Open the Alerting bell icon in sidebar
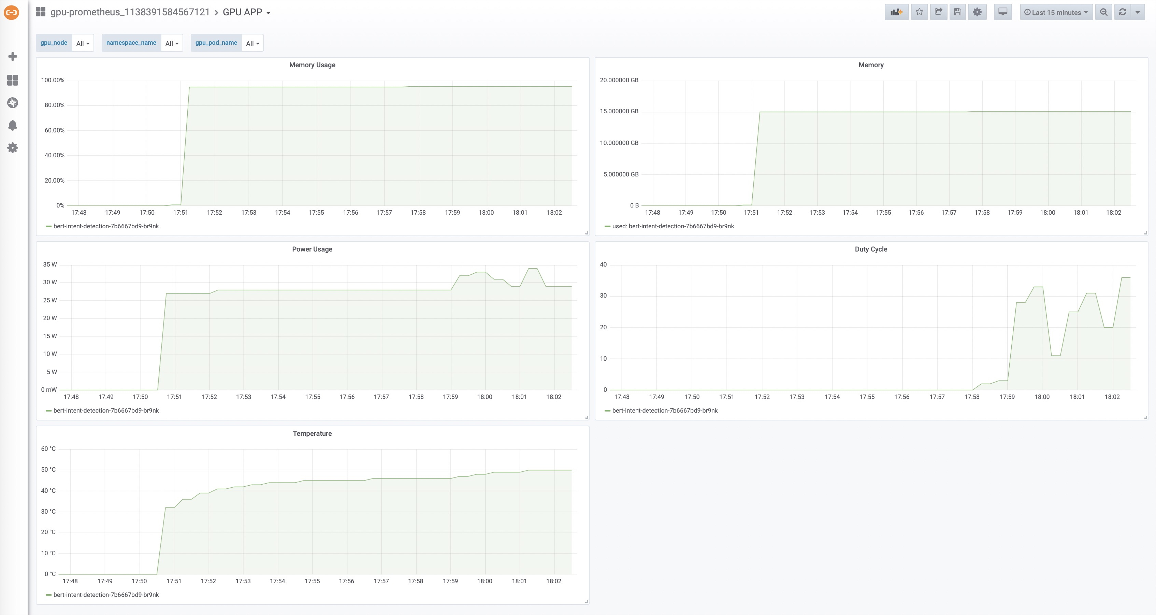 [13, 125]
